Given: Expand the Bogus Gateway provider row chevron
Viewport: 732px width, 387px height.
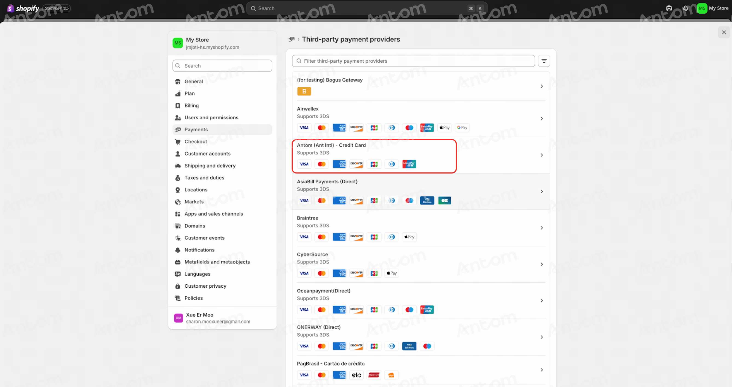Looking at the screenshot, I should pyautogui.click(x=542, y=86).
